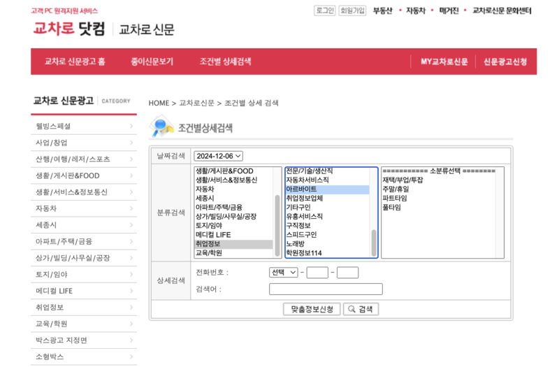Open the 회원가입 link

coord(352,10)
